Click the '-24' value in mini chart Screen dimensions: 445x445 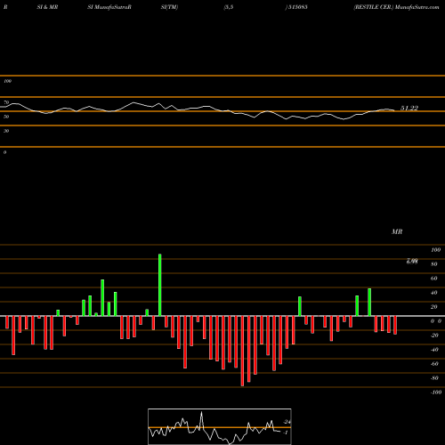click(x=287, y=422)
